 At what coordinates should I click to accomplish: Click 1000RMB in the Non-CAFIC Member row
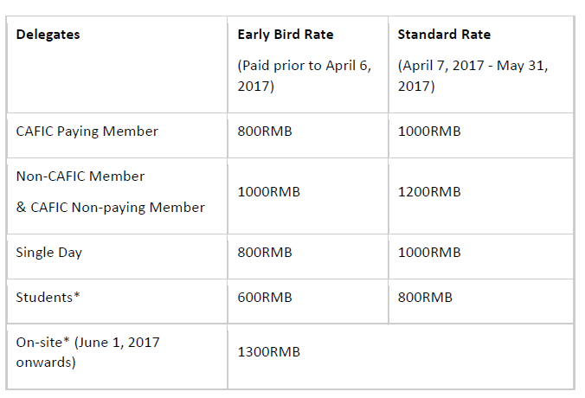pyautogui.click(x=268, y=192)
